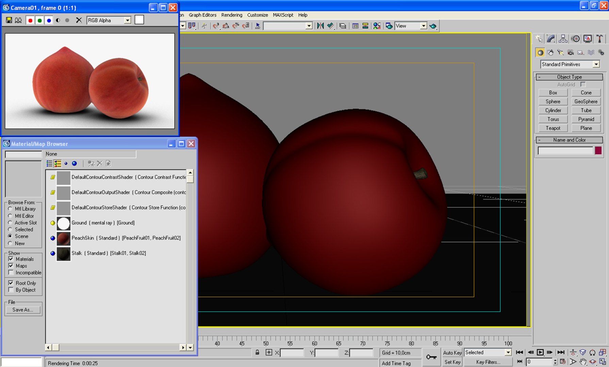Switch to the Modify command panel
This screenshot has width=609, height=367.
click(551, 39)
